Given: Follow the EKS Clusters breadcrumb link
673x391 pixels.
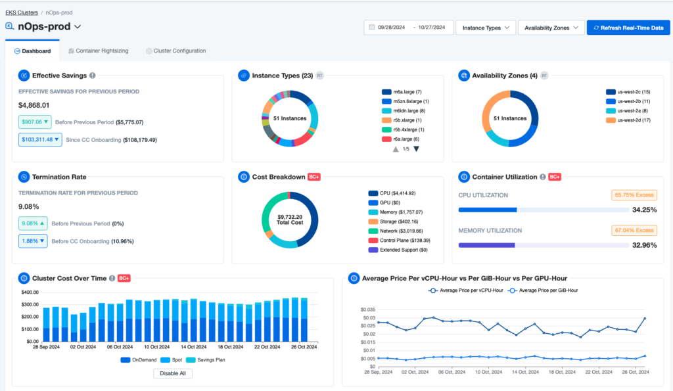Looking at the screenshot, I should [21, 12].
